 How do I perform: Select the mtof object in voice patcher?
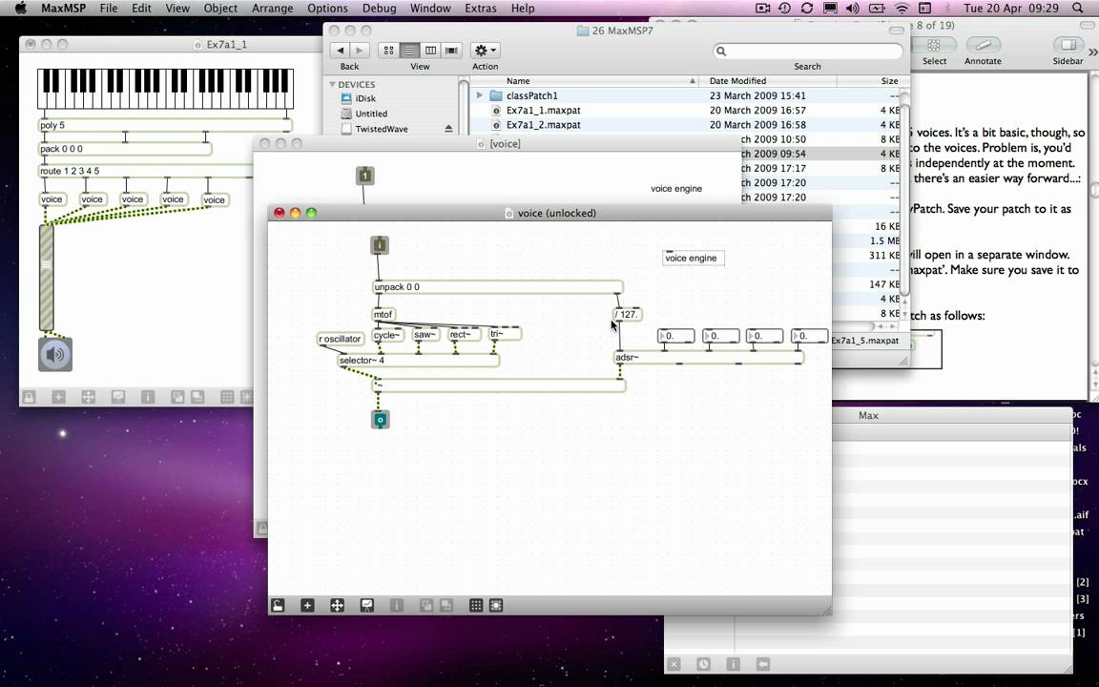pyautogui.click(x=384, y=314)
